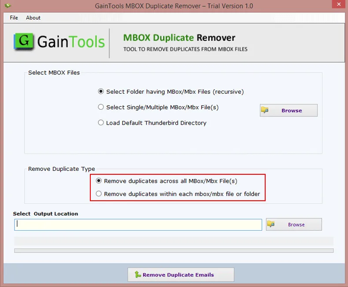
Task: Click the Select Output Location text field
Action: pos(138,224)
